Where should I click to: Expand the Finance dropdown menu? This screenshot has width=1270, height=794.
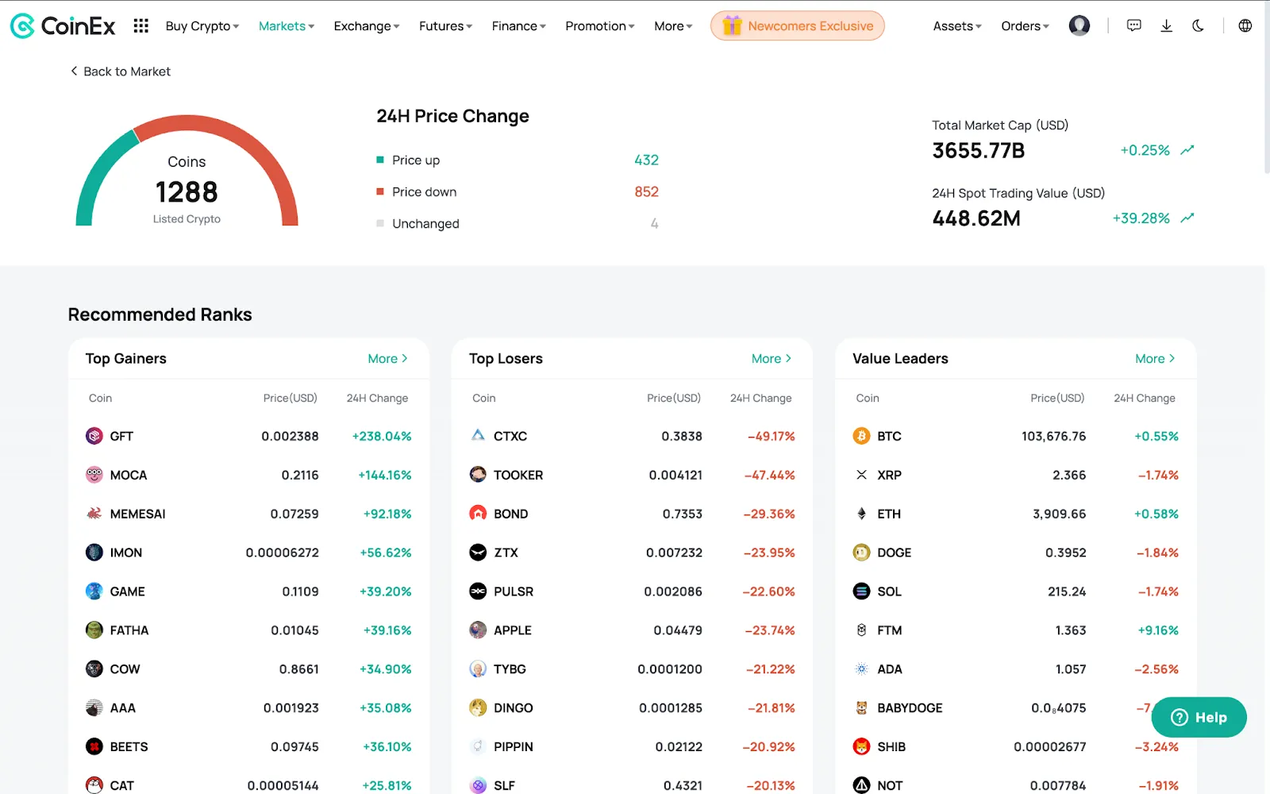[518, 26]
